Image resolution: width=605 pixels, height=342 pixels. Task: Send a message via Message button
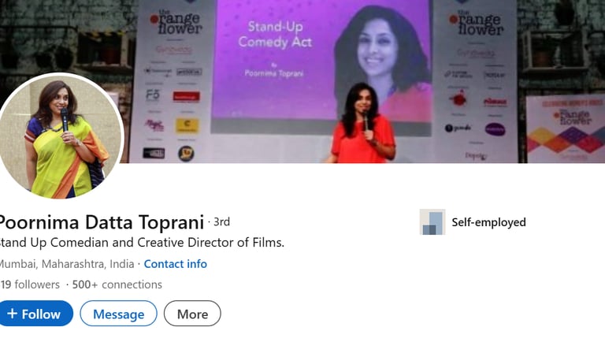118,314
